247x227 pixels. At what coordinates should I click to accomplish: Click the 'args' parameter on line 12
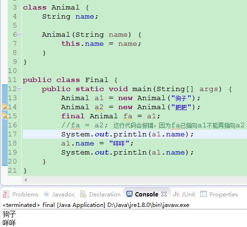click(208, 89)
